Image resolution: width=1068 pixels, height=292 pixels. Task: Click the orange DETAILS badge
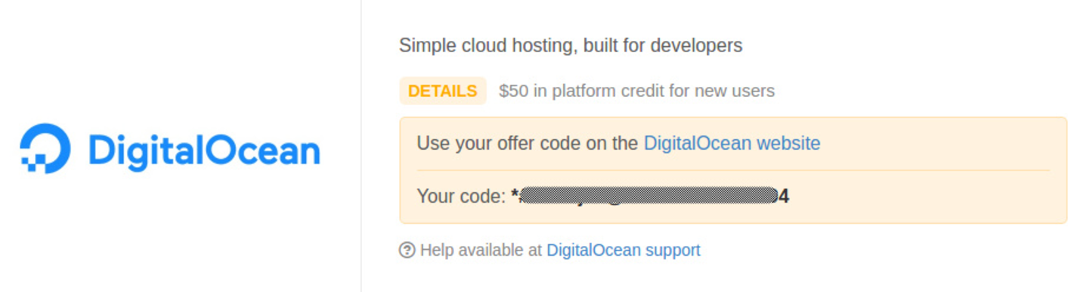click(442, 91)
